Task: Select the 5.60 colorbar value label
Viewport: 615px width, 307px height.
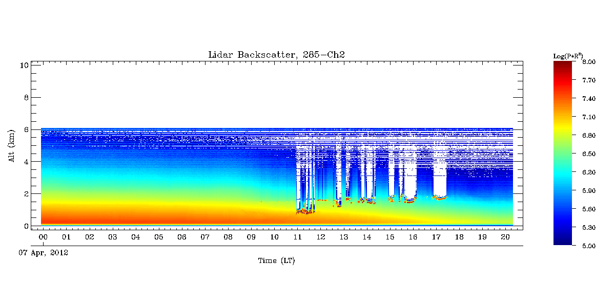Action: pyautogui.click(x=588, y=209)
